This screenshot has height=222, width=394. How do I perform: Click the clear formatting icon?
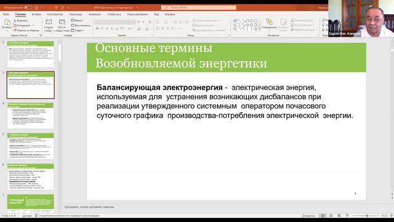pyautogui.click(x=150, y=22)
